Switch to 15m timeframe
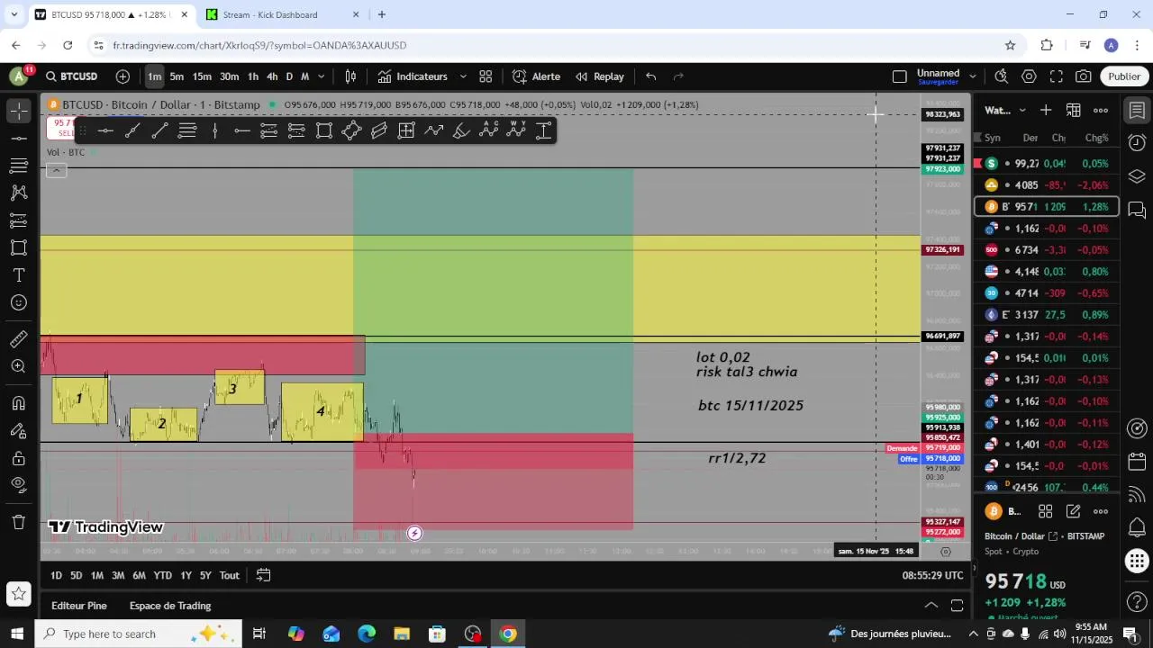The width and height of the screenshot is (1153, 648). [x=202, y=76]
